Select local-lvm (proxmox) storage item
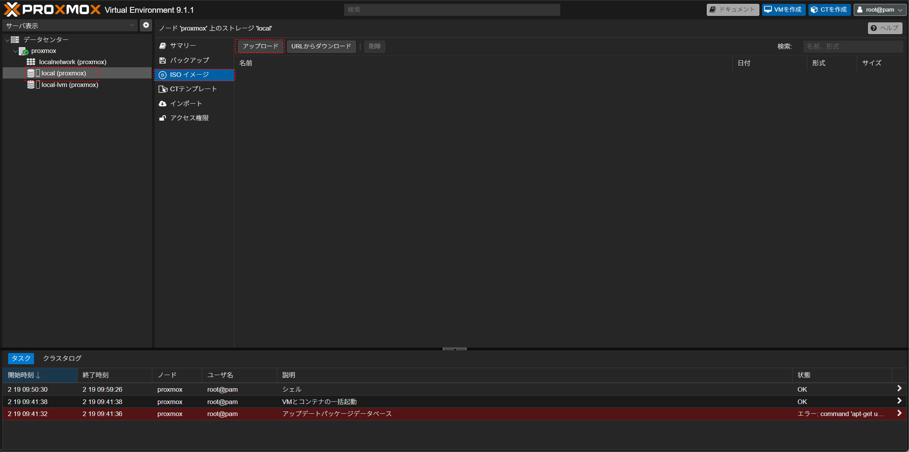 (70, 85)
